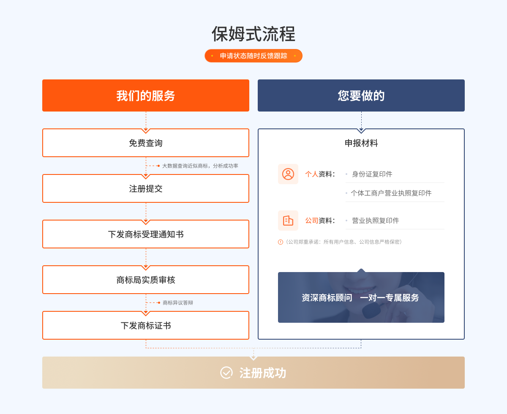Click the 商标异议答辩 annotation text
507x414 pixels.
tap(177, 303)
